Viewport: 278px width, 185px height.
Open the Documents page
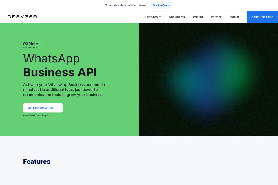[x=177, y=17]
